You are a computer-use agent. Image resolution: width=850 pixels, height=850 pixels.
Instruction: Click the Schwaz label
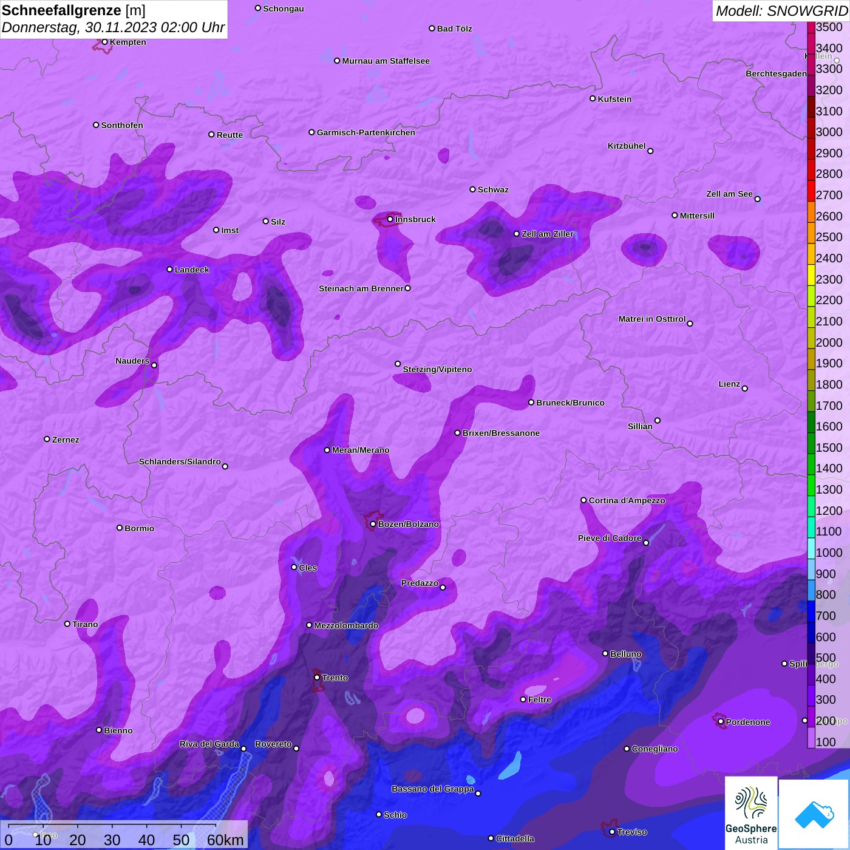click(x=493, y=189)
